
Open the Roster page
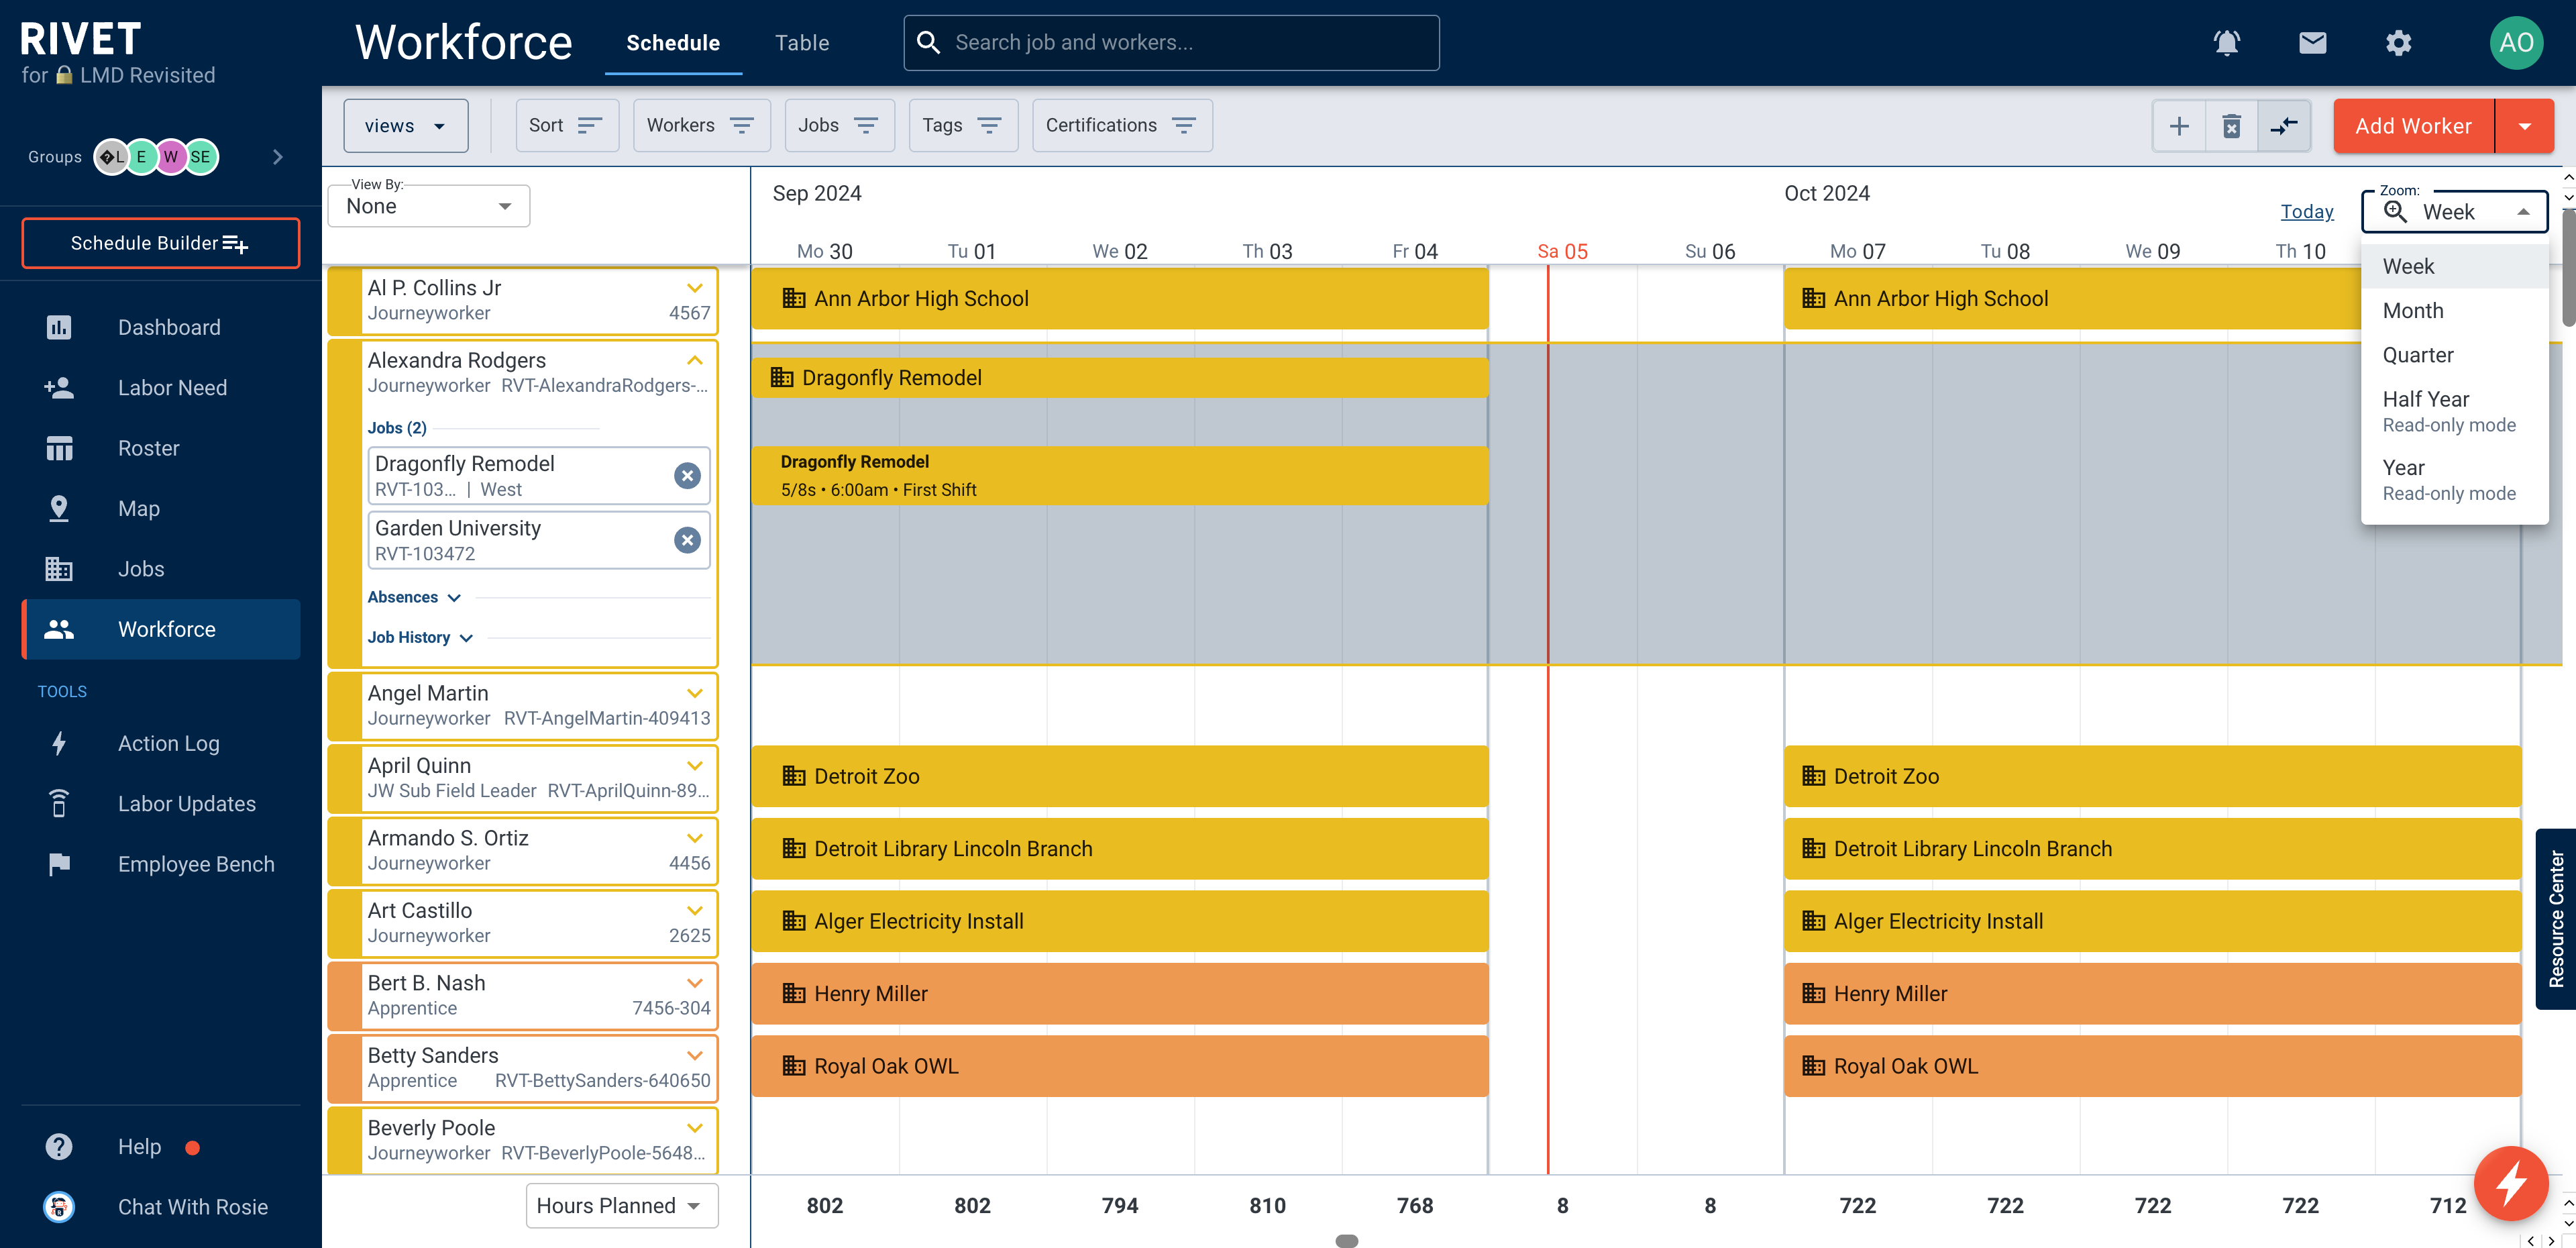[x=161, y=448]
